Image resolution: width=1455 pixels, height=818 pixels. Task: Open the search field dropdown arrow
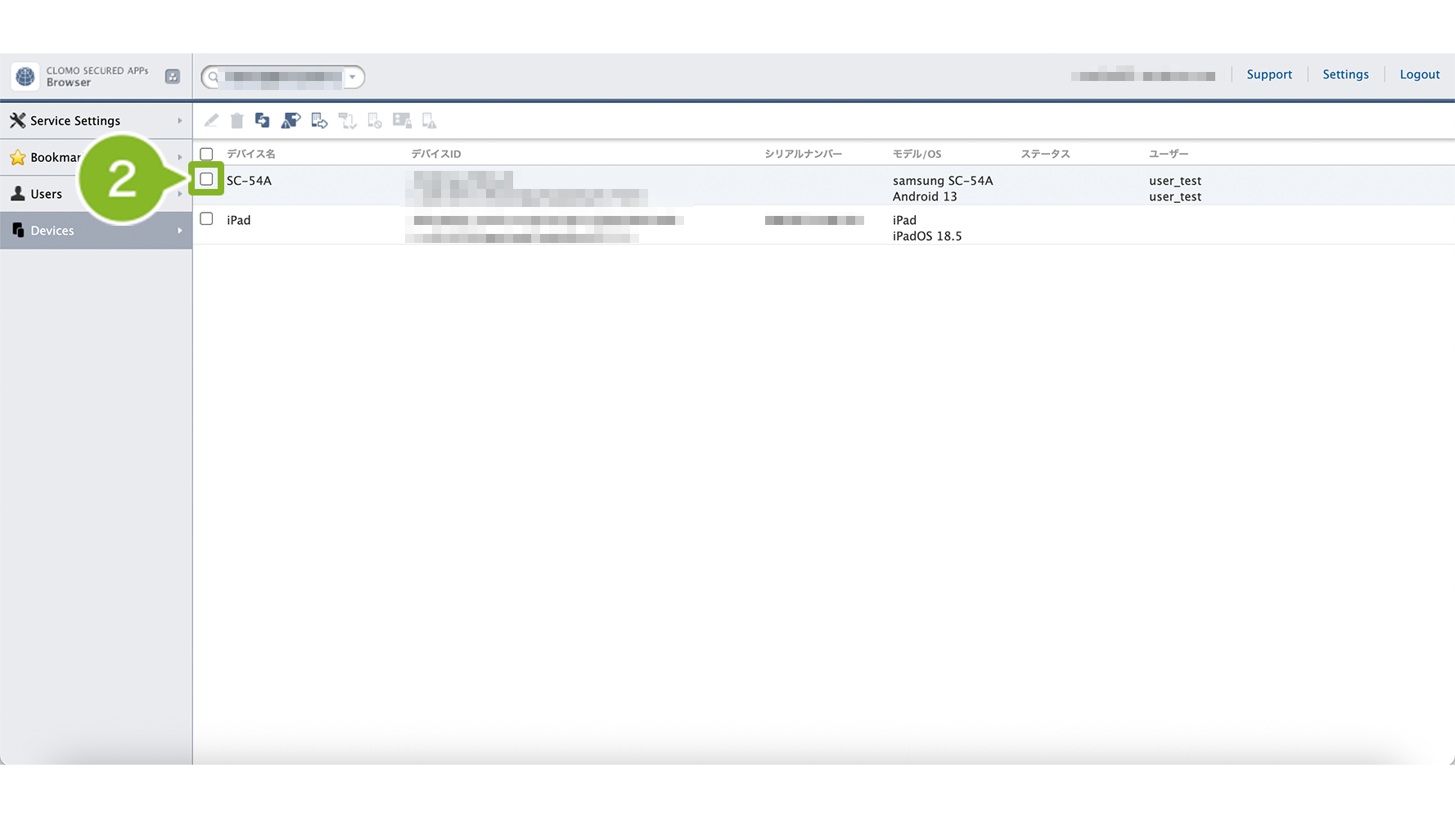pos(353,77)
